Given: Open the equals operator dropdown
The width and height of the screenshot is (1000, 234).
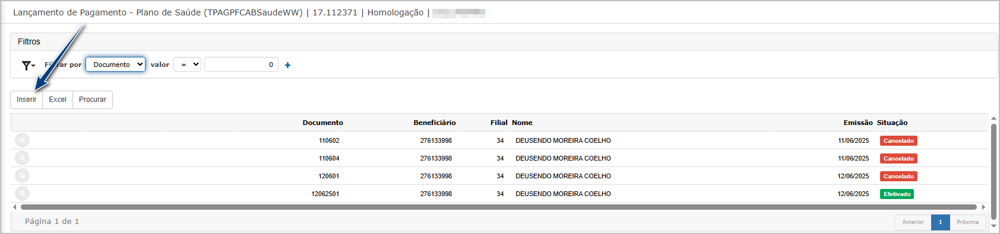Looking at the screenshot, I should click(x=187, y=65).
